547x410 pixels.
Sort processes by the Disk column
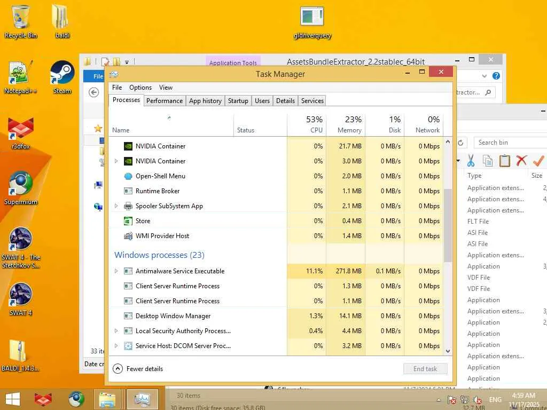[385, 124]
